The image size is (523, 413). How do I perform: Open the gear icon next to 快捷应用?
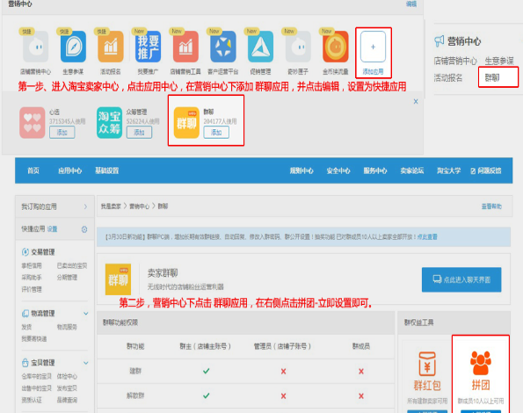[84, 229]
